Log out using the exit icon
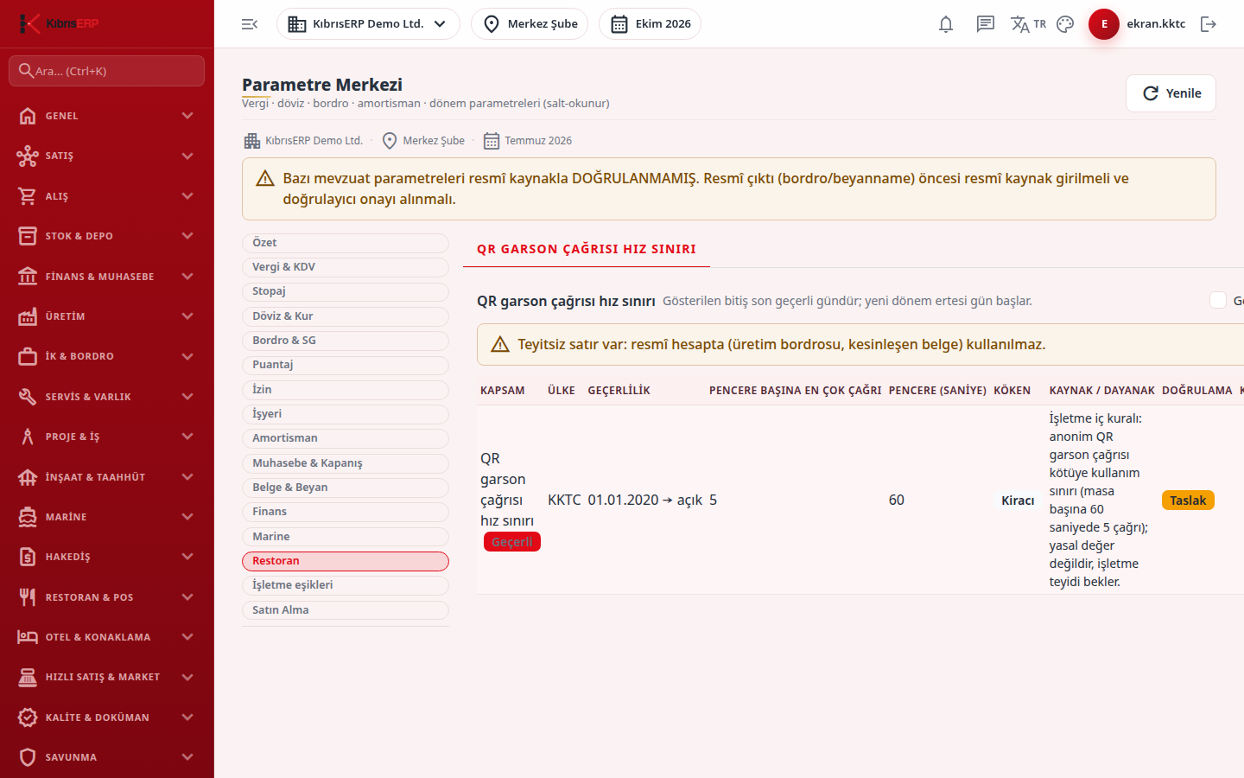The height and width of the screenshot is (778, 1244). pyautogui.click(x=1209, y=24)
